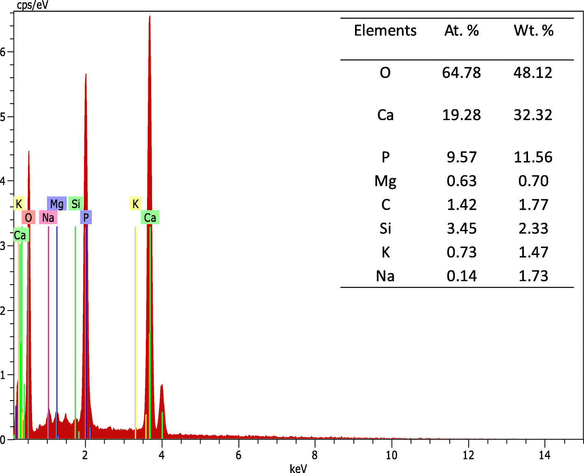Screen dimensions: 584x473
Task: Click the 1.42 atomic percent value
Action: (x=462, y=205)
